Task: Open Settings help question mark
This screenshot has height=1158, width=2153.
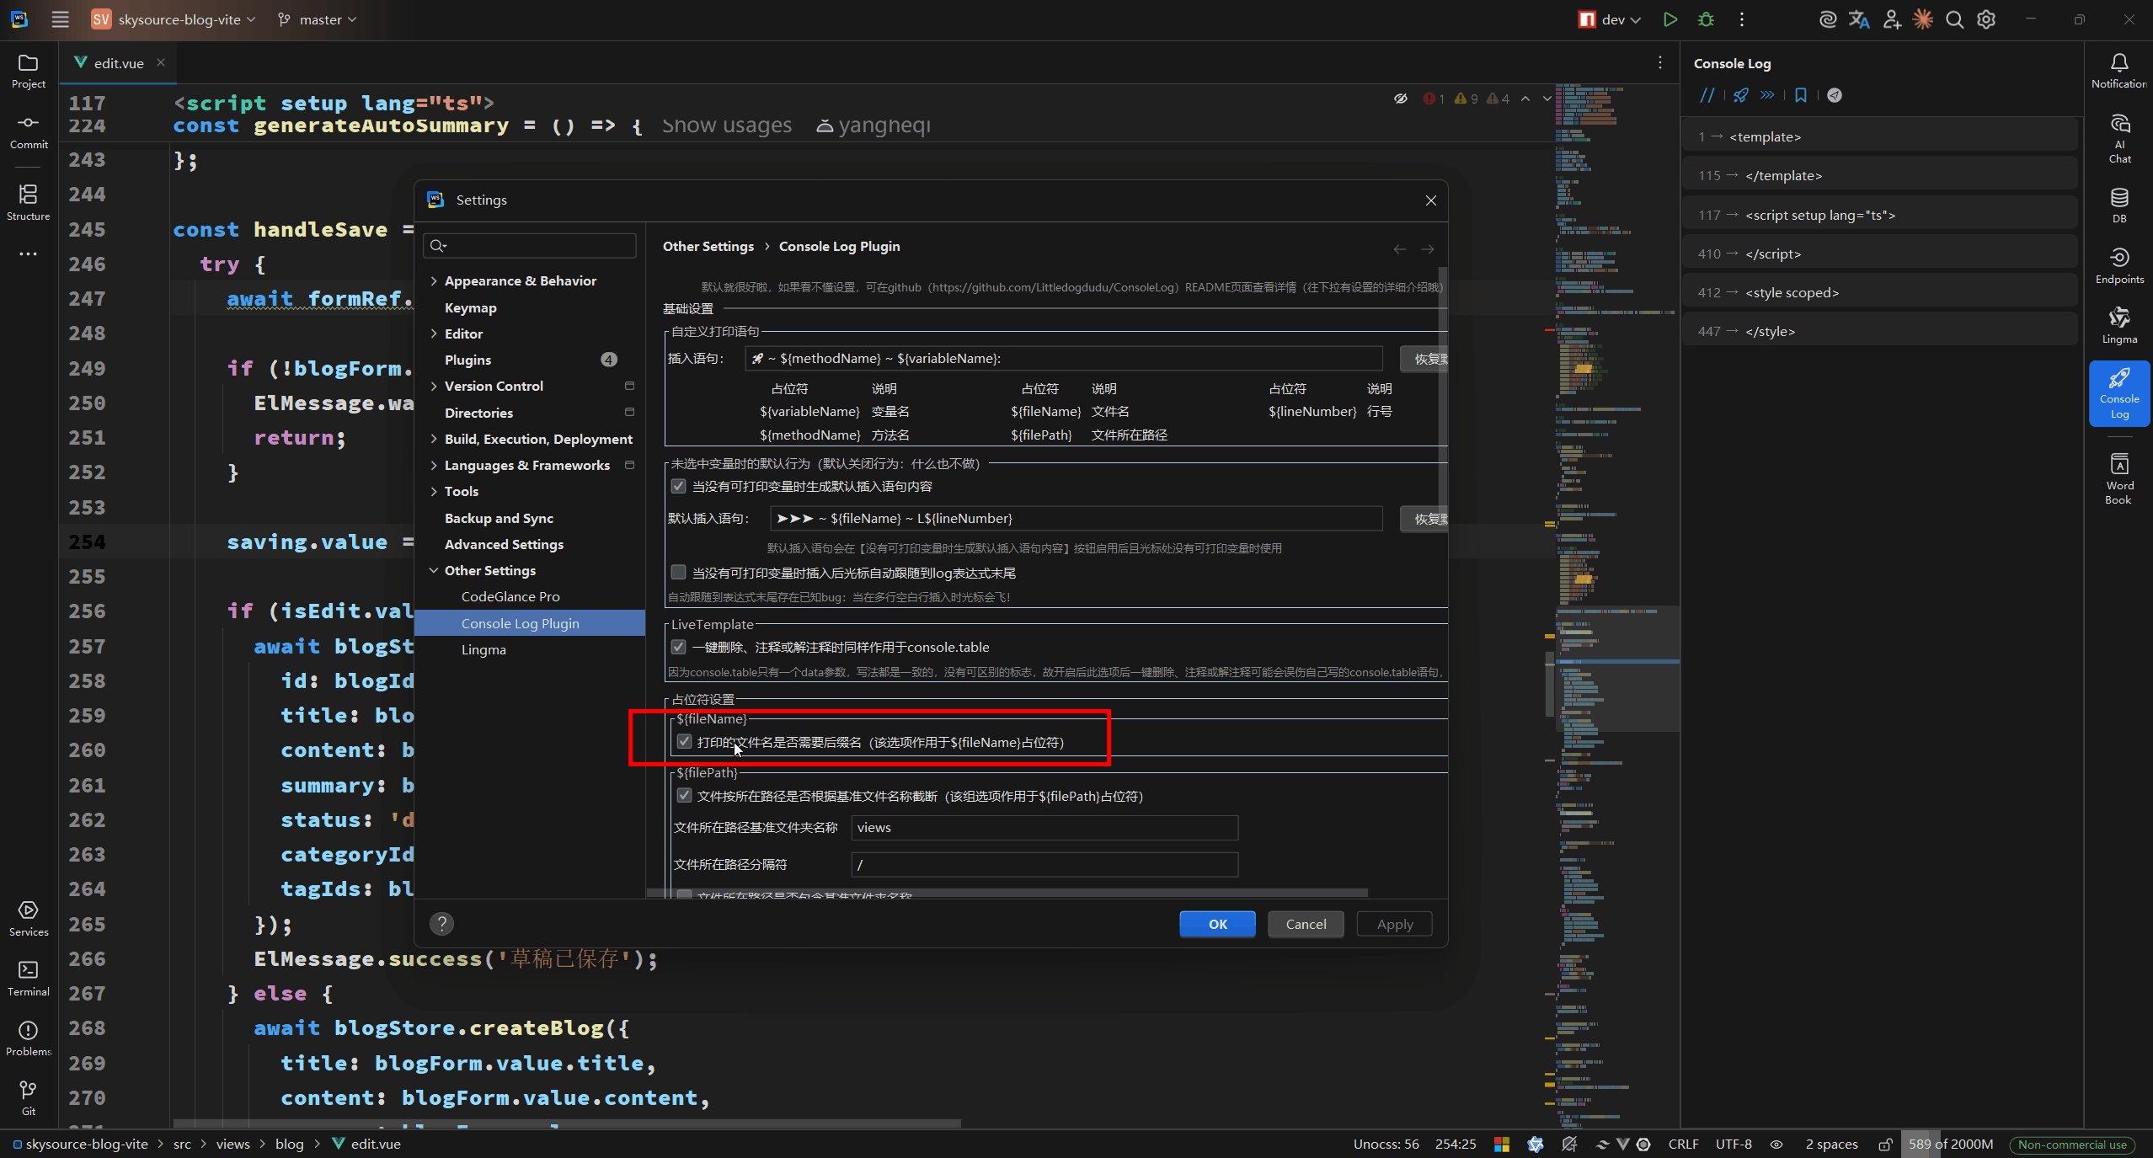Action: tap(441, 924)
